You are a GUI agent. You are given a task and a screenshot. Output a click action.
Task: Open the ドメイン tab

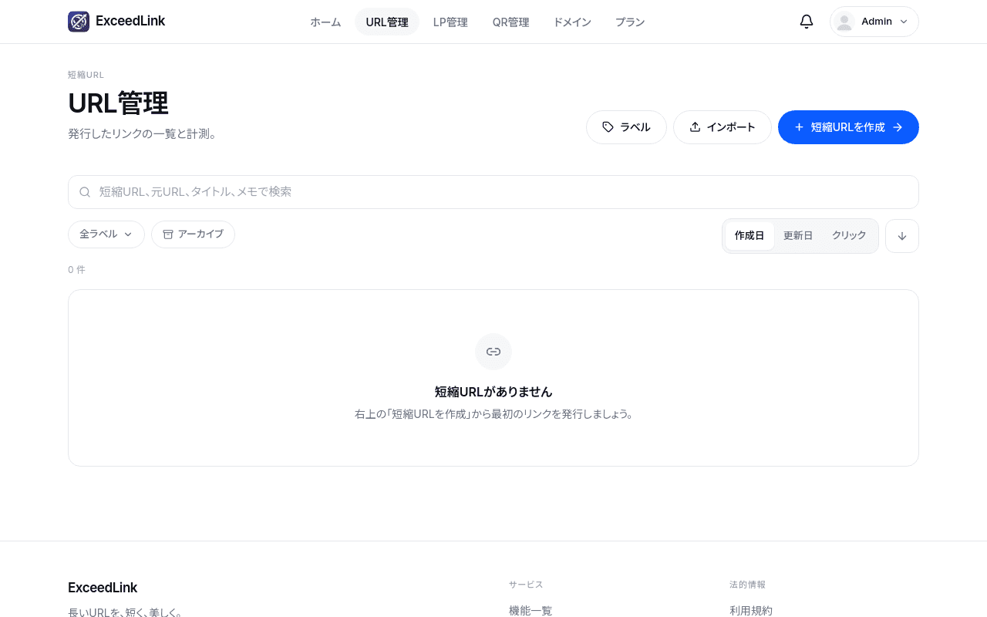(x=572, y=22)
